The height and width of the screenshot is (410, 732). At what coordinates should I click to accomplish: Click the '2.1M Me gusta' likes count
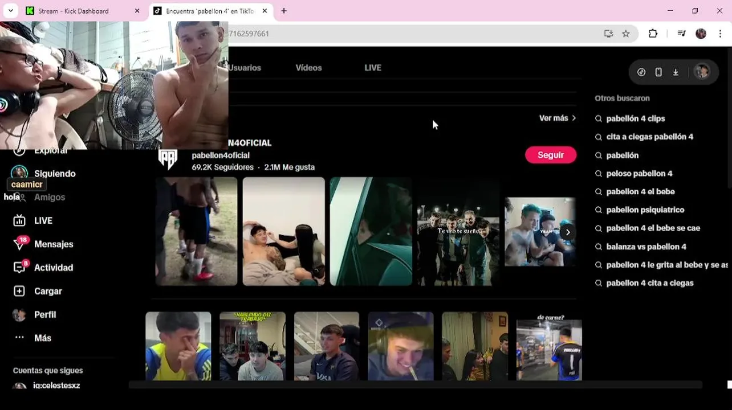[289, 167]
